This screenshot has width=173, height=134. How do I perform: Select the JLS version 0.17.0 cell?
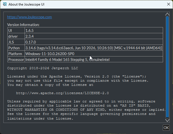(94, 42)
